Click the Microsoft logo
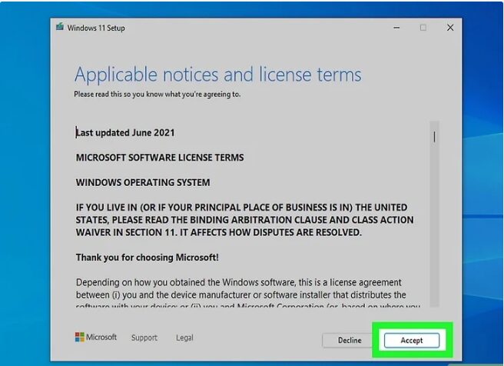 [x=96, y=337]
